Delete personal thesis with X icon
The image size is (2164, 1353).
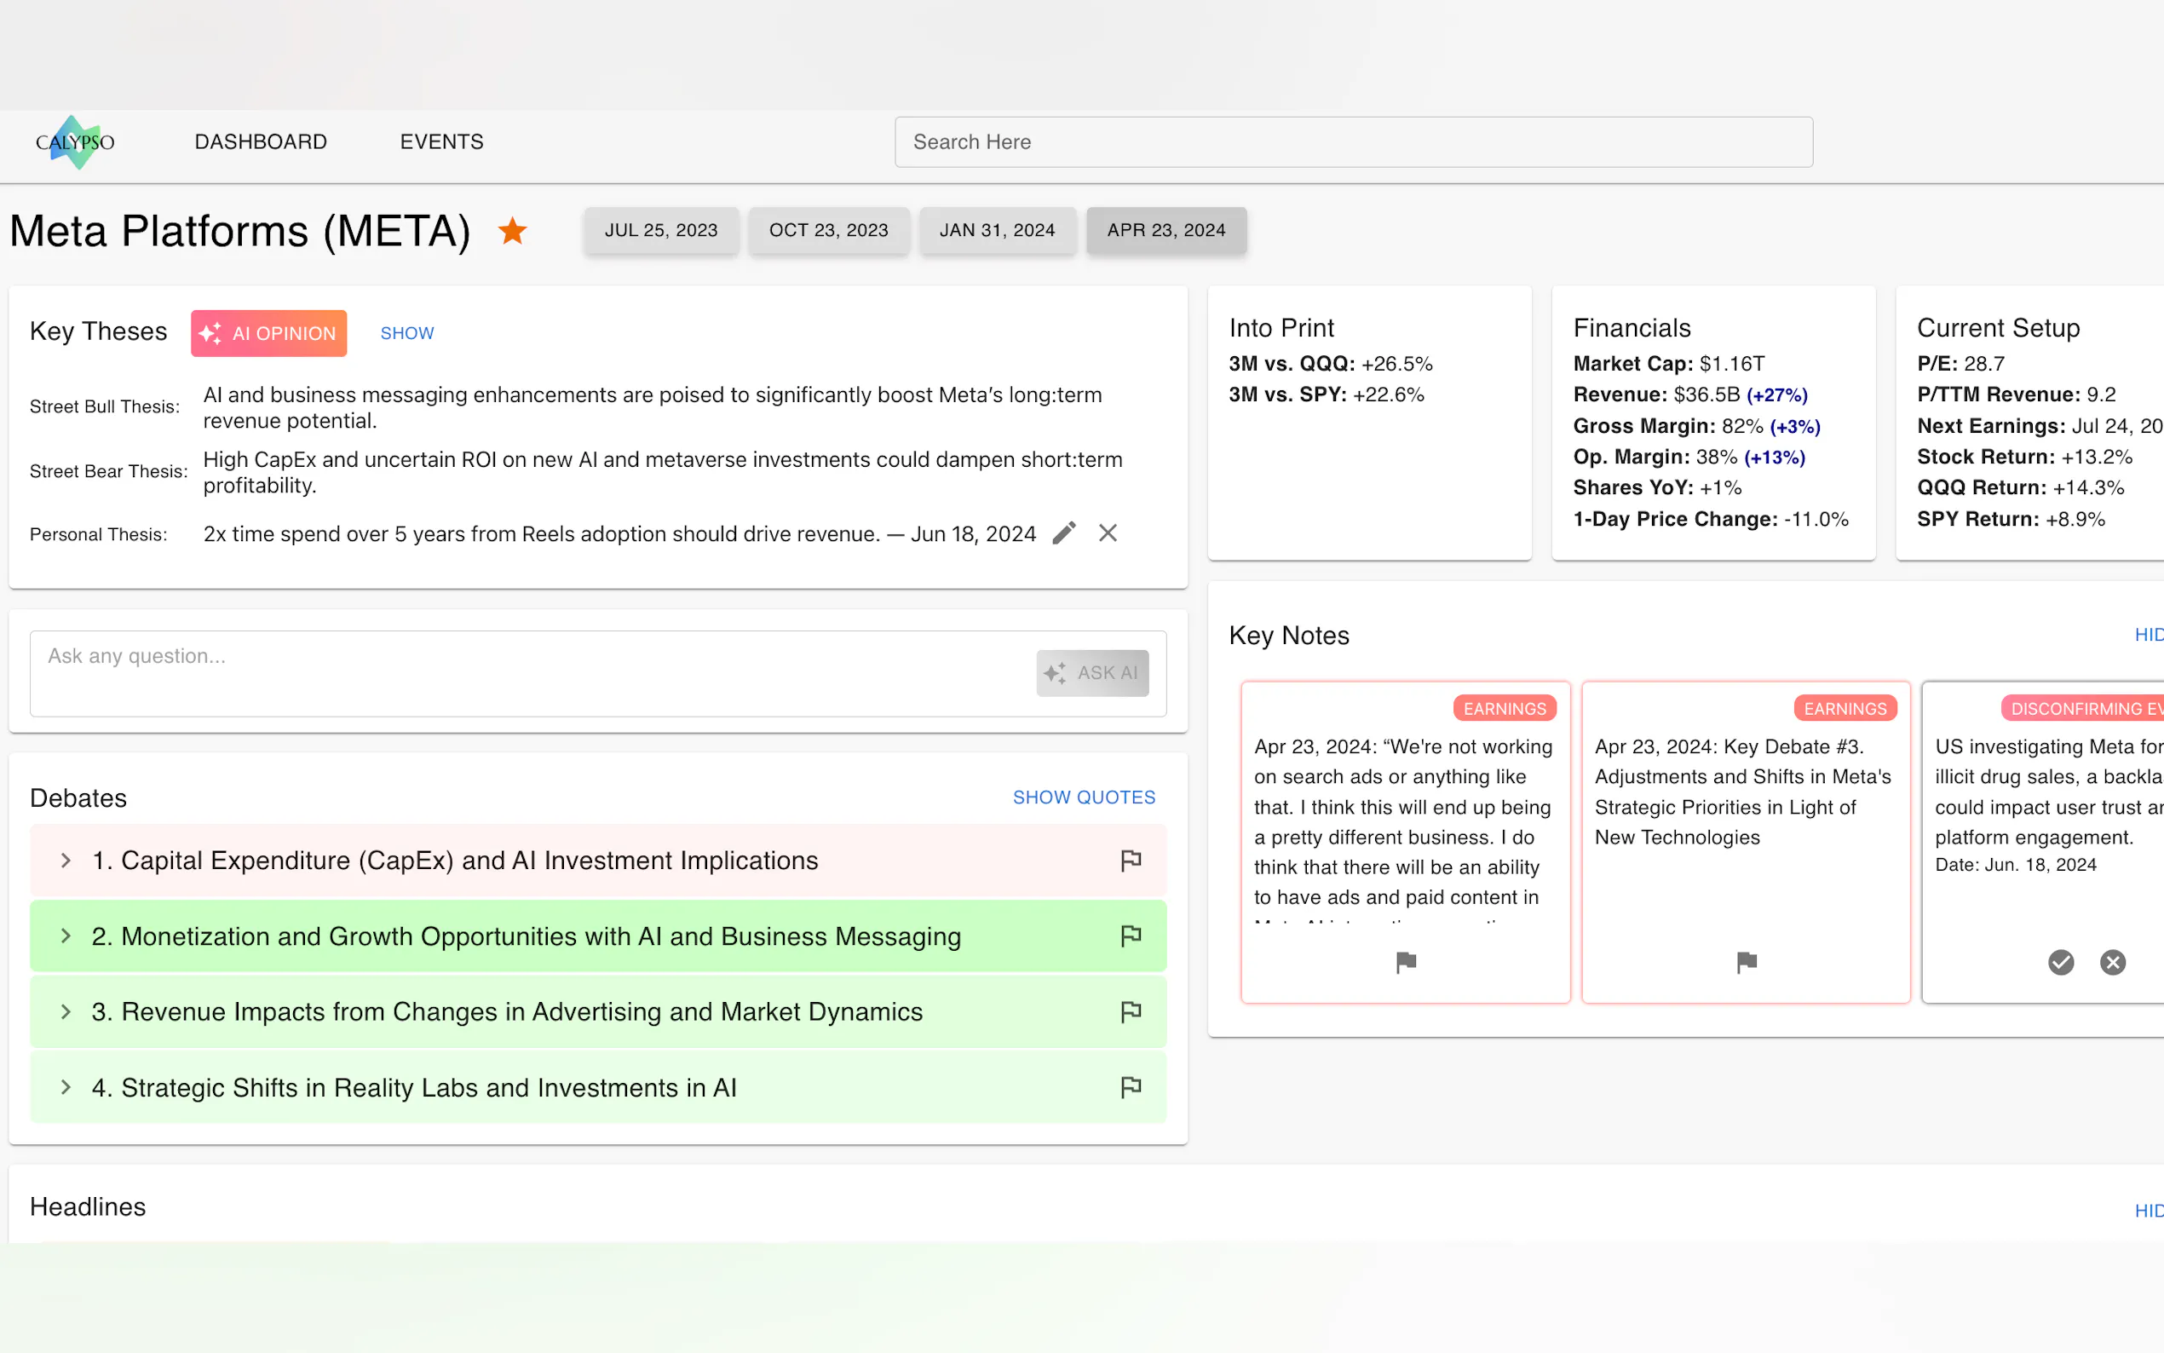pos(1108,533)
